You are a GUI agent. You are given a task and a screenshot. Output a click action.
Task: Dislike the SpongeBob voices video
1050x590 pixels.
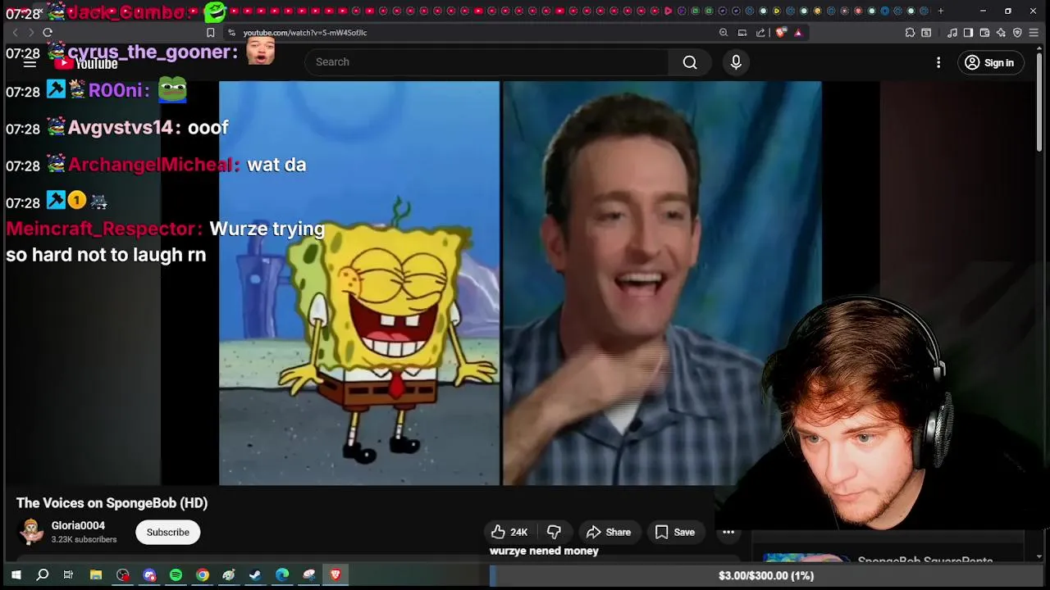[x=554, y=532]
